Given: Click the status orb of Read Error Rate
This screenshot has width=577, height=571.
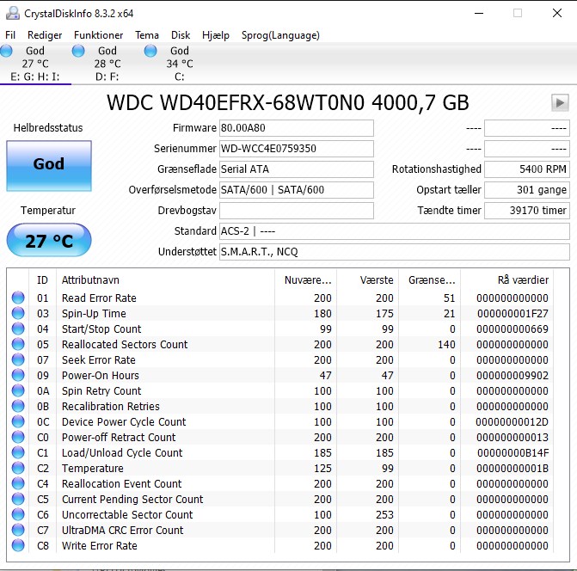Looking at the screenshot, I should point(18,298).
